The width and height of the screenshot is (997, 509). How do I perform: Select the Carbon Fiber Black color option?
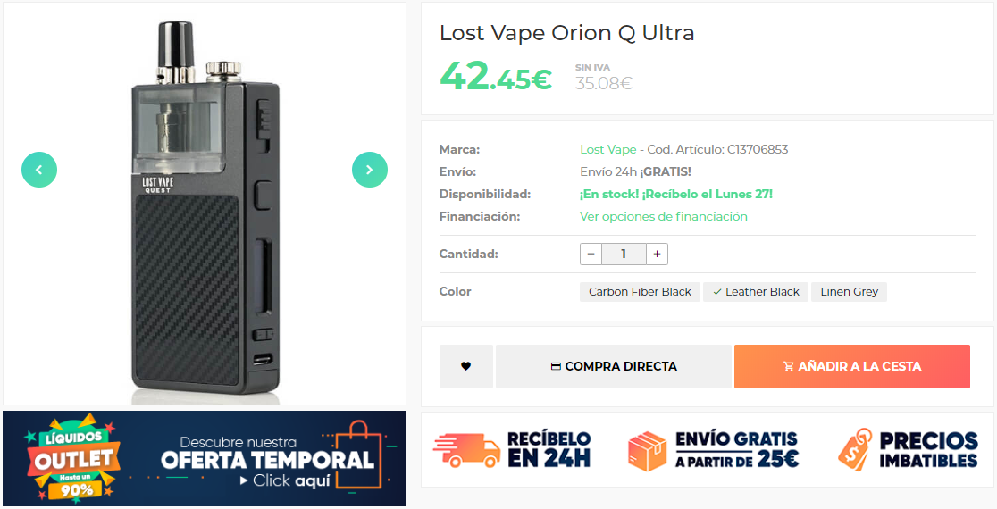640,292
